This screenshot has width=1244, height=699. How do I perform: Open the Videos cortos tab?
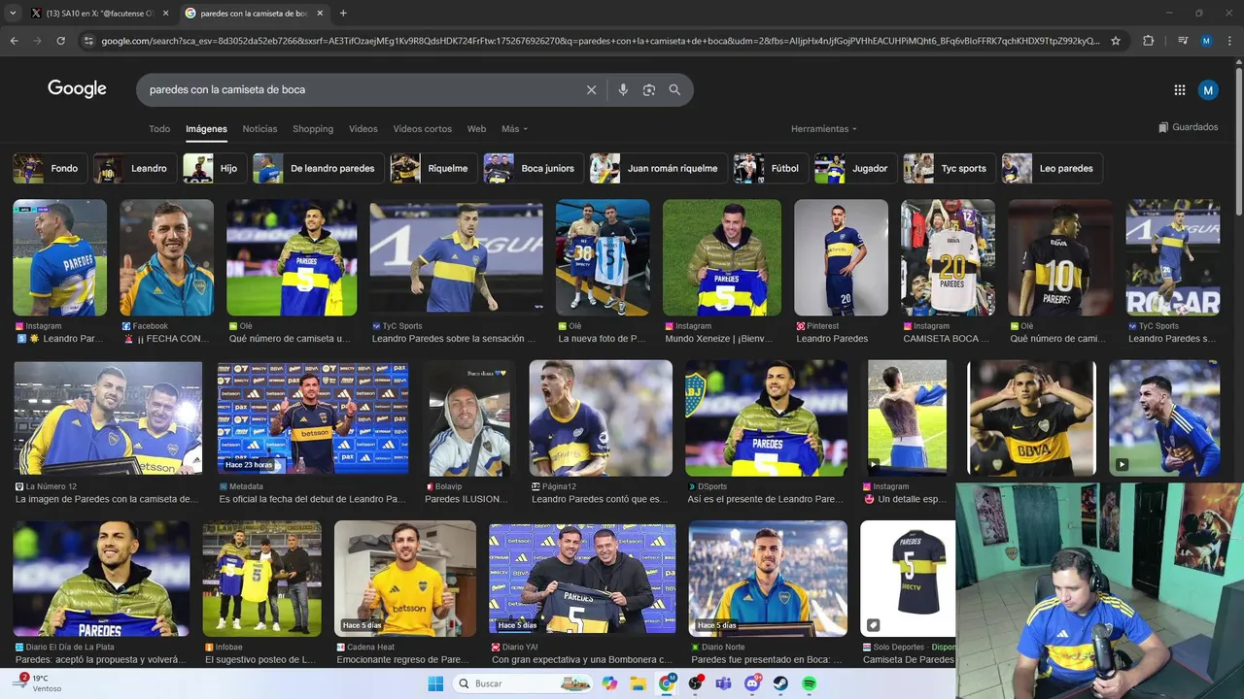pyautogui.click(x=422, y=129)
